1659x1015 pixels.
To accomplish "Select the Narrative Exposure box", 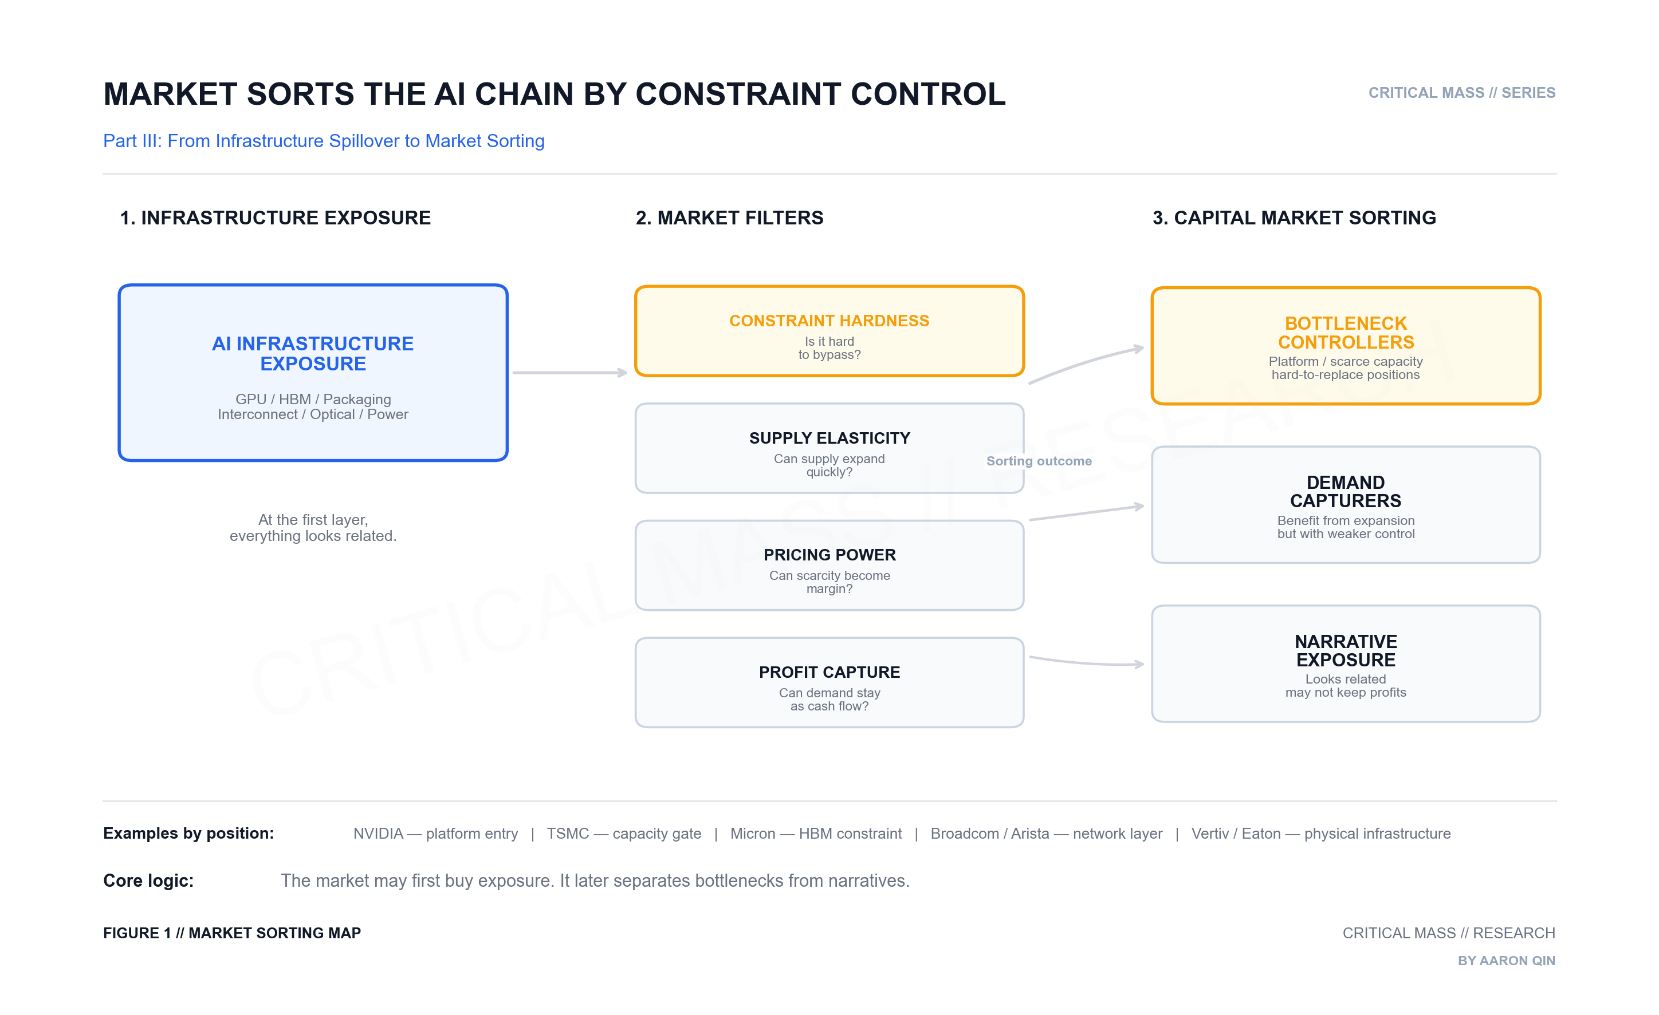I will click(x=1345, y=663).
